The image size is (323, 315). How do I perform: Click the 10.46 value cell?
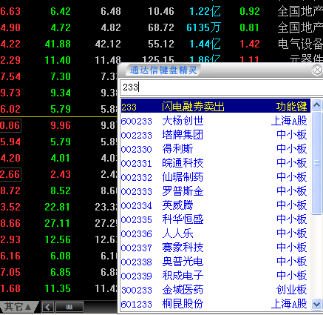point(161,11)
